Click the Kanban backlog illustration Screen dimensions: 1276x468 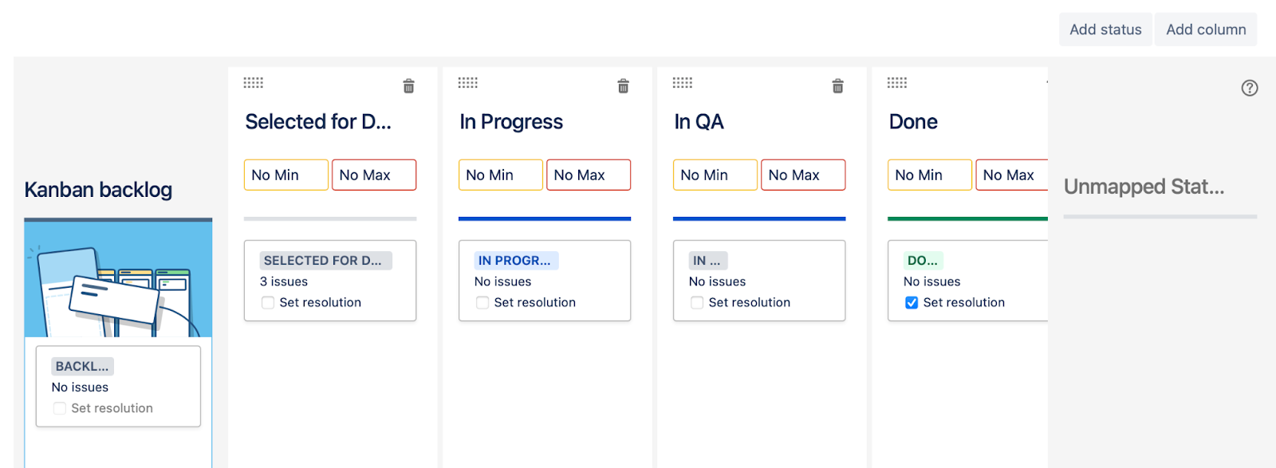[x=118, y=279]
